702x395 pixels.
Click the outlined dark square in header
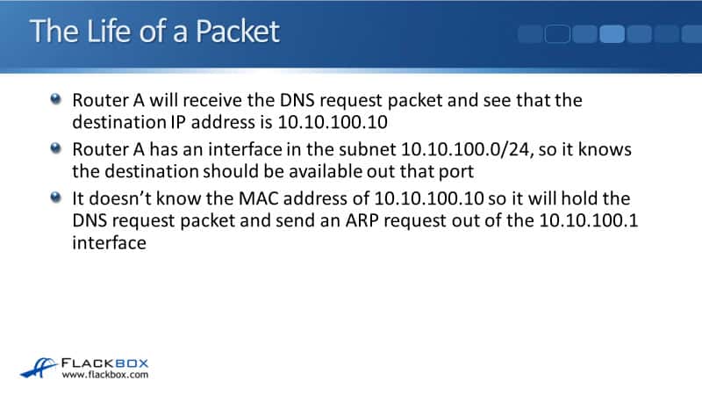pyautogui.click(x=558, y=34)
